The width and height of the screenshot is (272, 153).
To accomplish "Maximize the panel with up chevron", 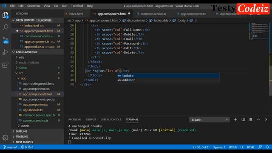I will (x=258, y=119).
